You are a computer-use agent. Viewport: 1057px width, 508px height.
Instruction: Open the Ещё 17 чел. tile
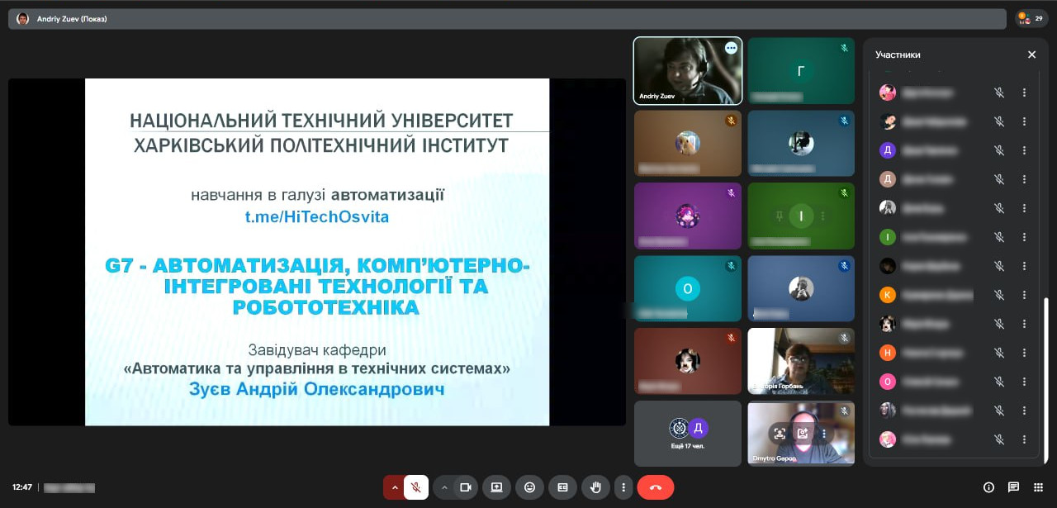click(688, 434)
